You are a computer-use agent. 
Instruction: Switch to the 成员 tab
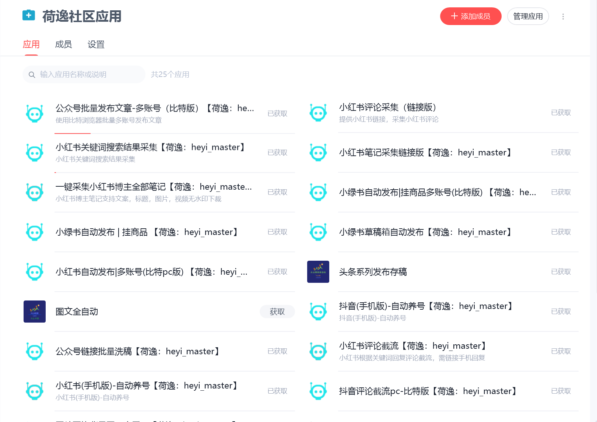(63, 45)
